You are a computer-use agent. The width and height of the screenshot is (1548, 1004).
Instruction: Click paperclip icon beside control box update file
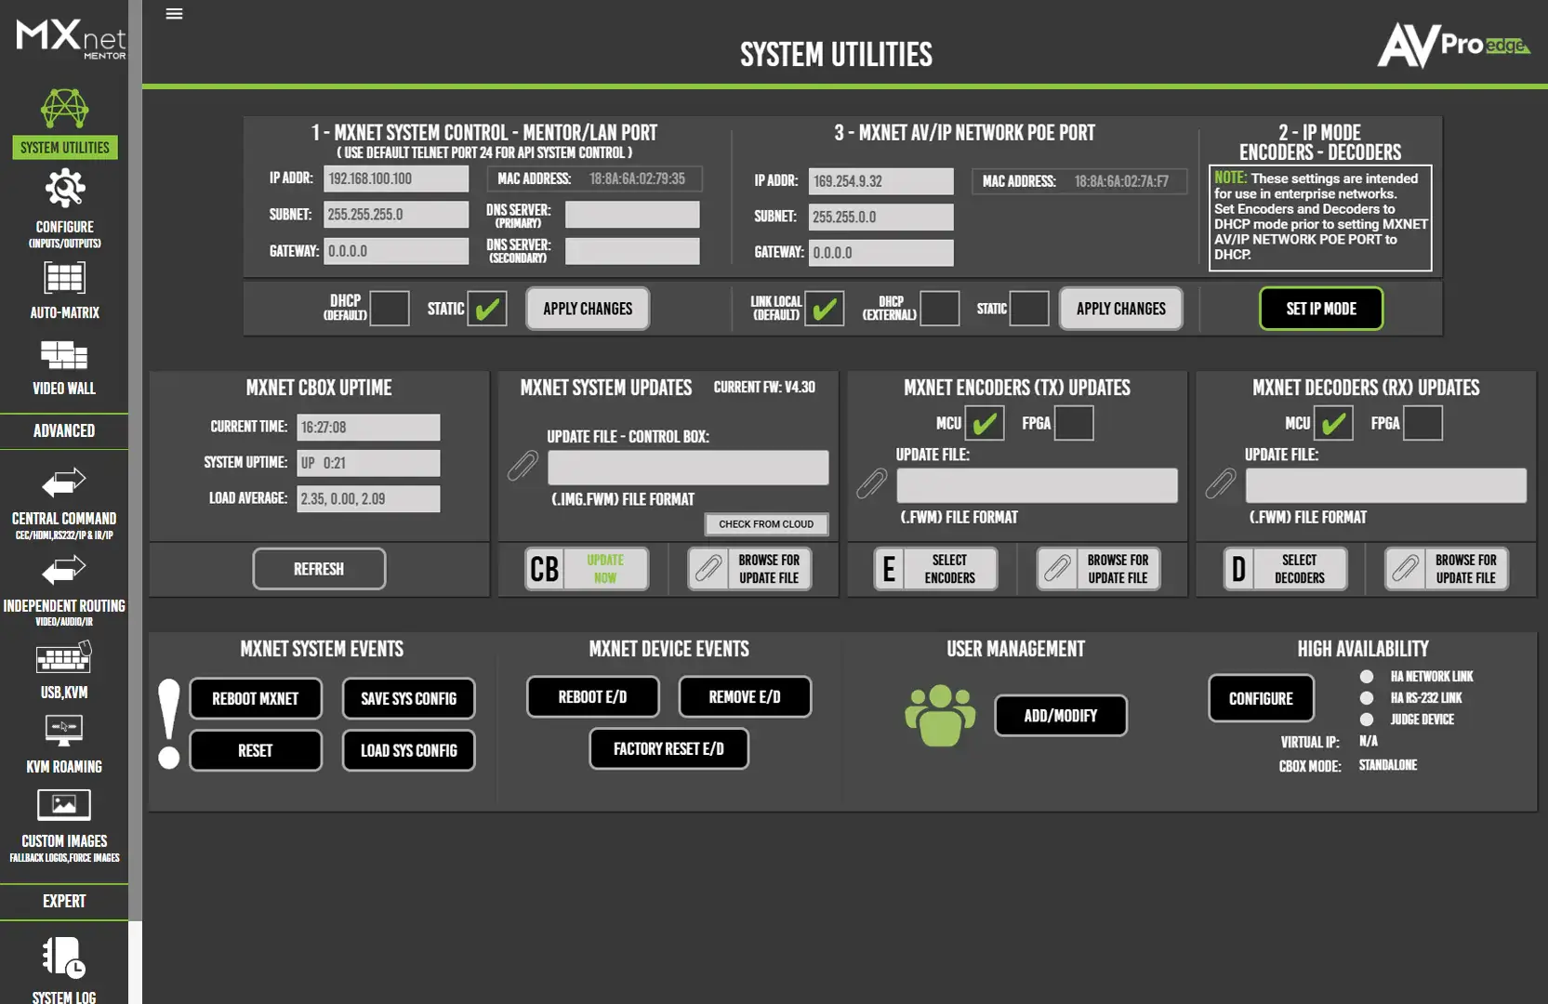coord(523,466)
